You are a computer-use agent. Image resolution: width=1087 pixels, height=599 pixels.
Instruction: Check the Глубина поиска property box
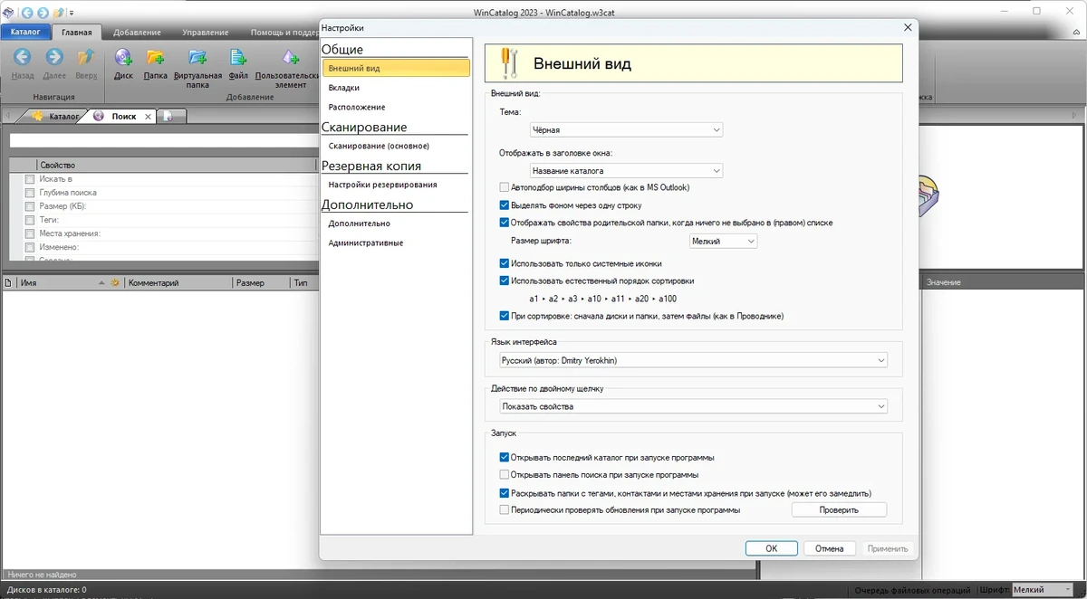click(30, 193)
